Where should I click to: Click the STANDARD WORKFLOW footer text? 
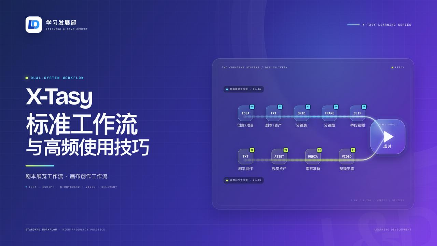41,230
